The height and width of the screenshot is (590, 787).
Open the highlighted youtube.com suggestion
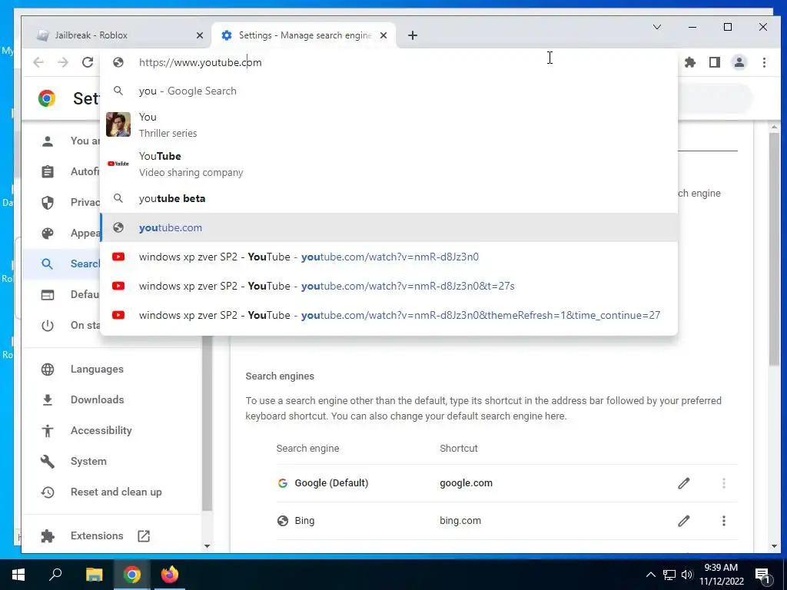389,227
